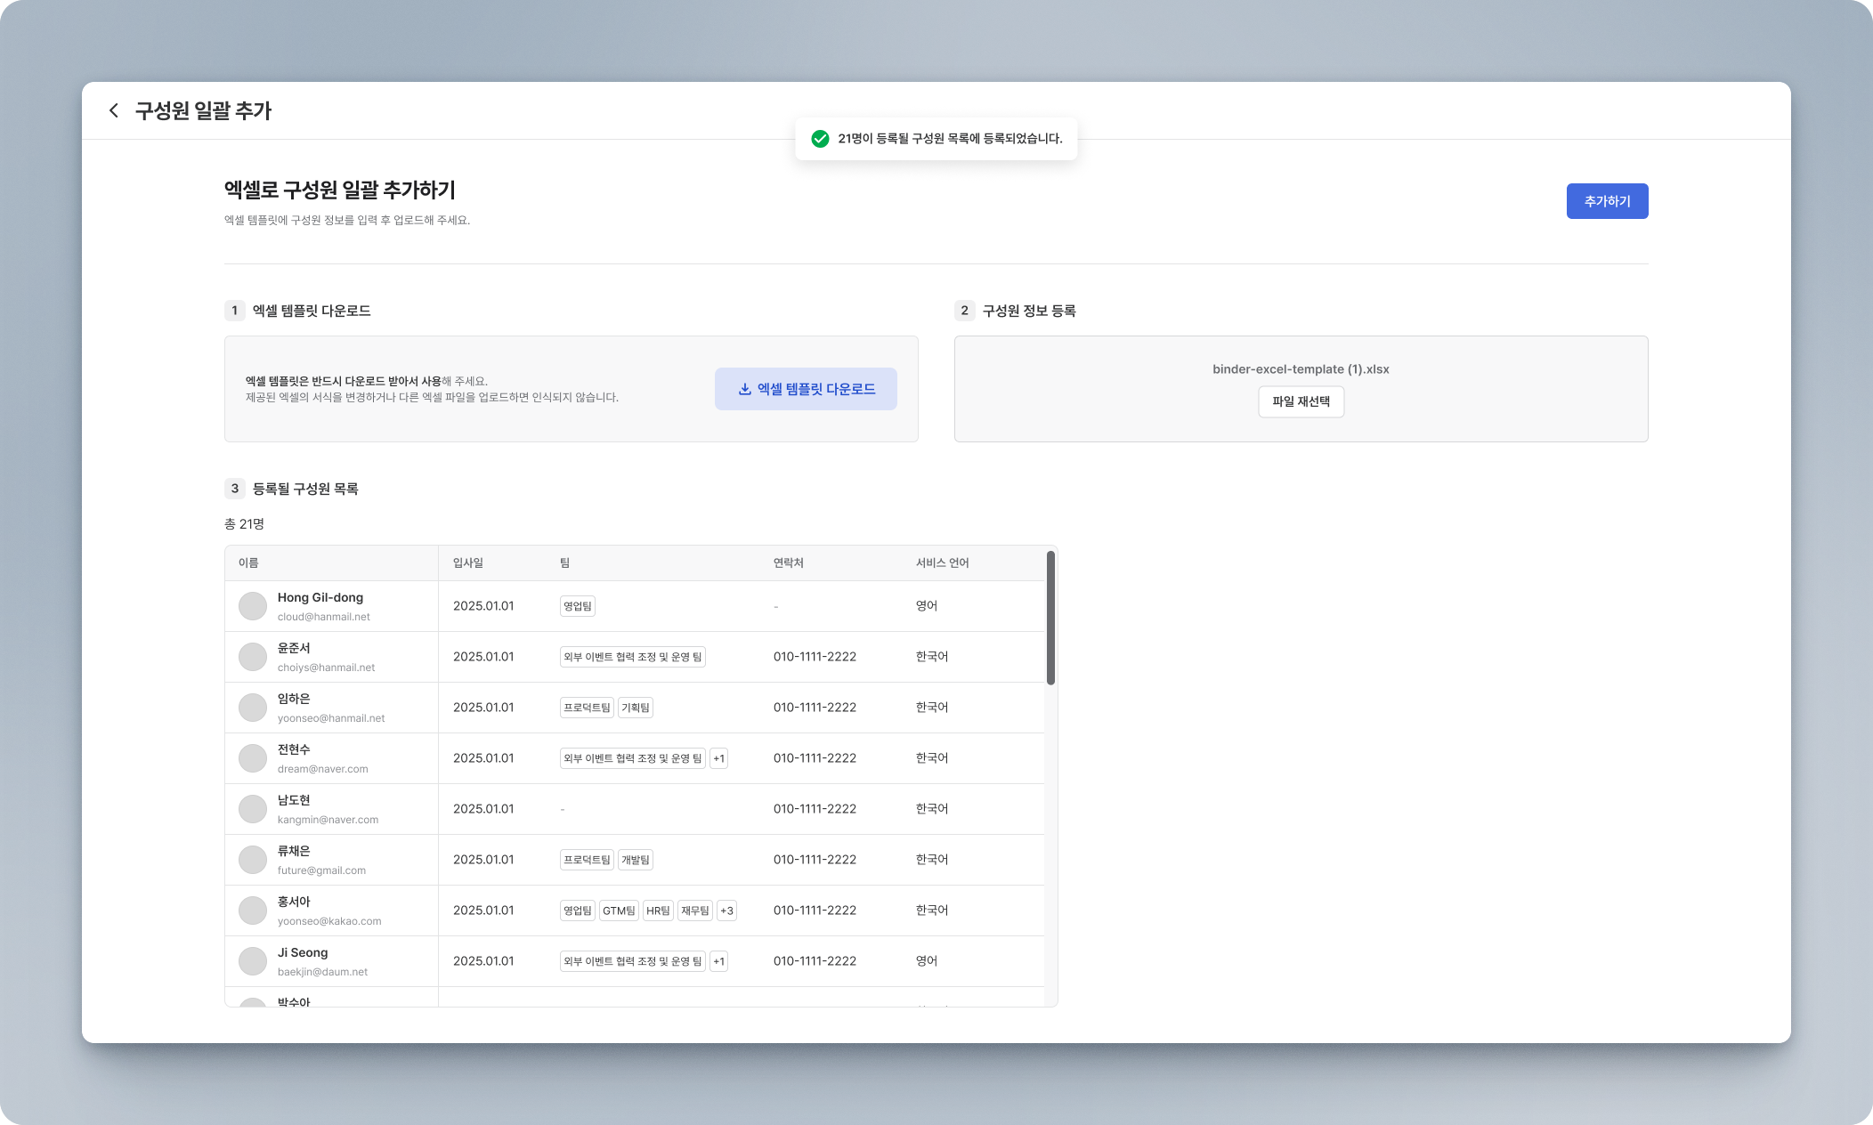Click the table's vertical scrollbar thumb

(1050, 618)
